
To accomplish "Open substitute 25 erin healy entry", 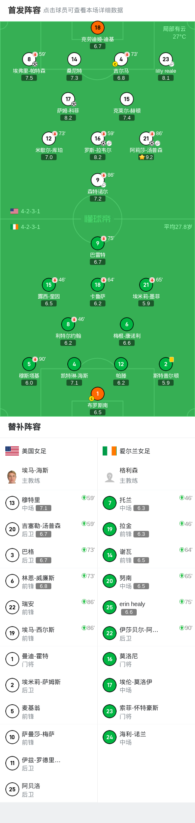I will (146, 607).
